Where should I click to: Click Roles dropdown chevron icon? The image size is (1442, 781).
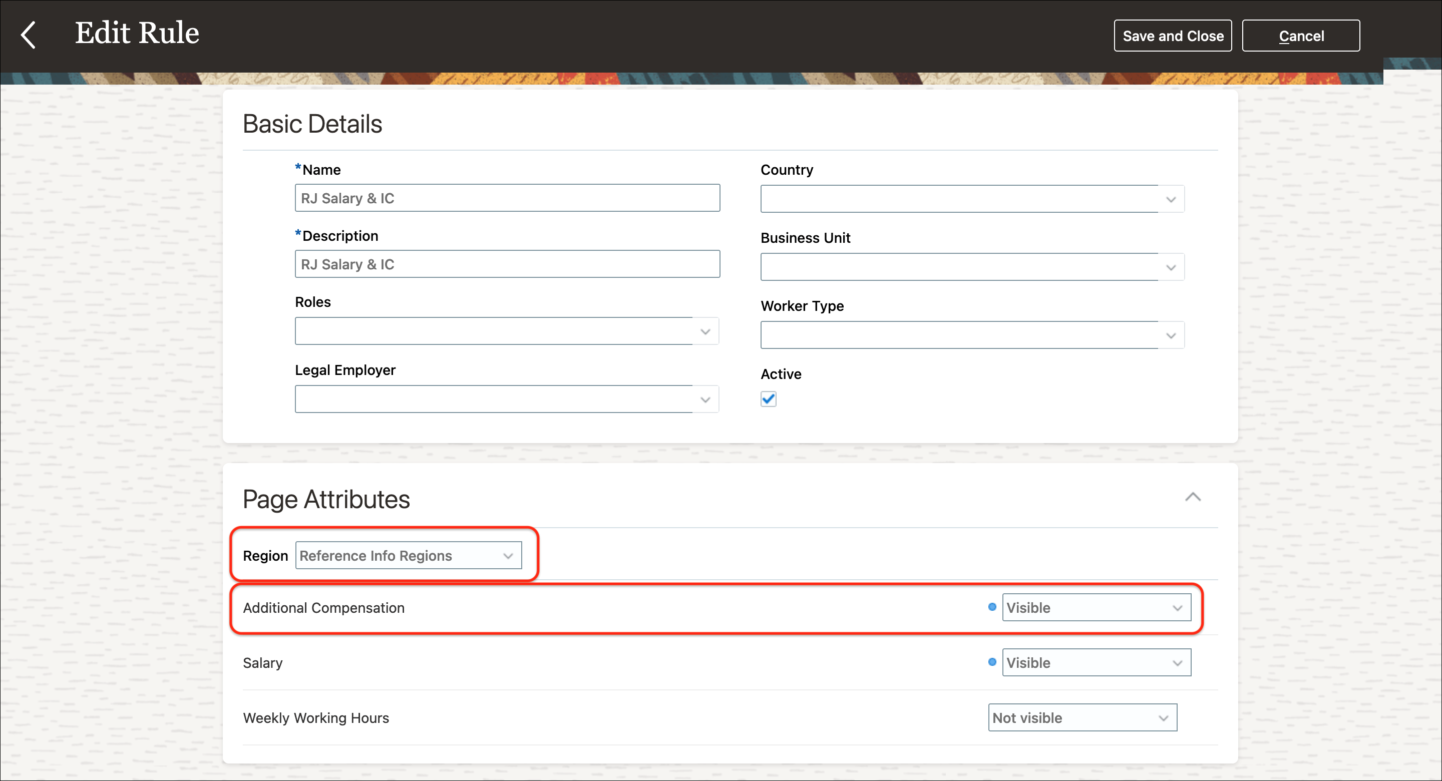tap(705, 331)
